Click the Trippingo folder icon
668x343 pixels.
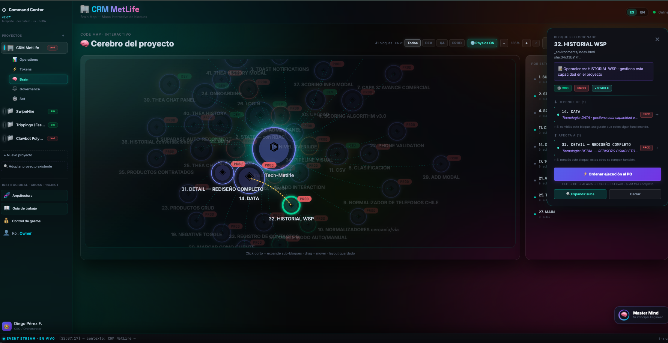11,125
